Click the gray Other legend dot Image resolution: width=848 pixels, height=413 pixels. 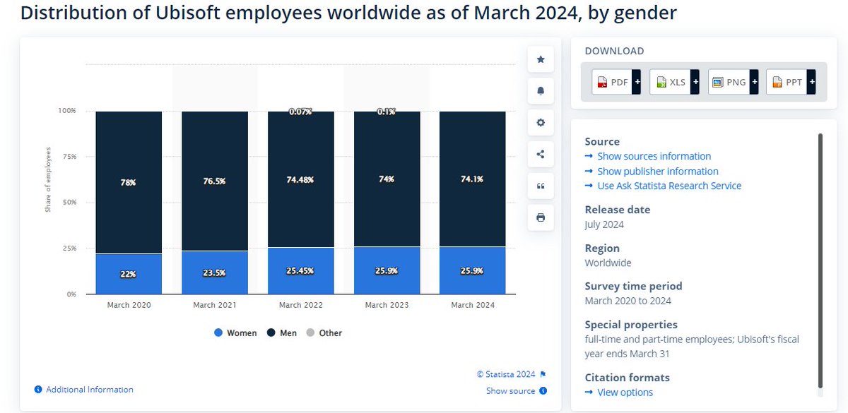click(x=310, y=333)
